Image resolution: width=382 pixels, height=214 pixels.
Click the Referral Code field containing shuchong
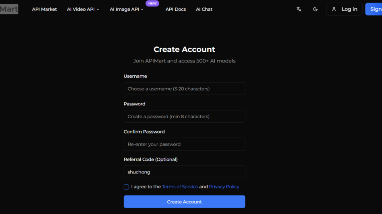tap(184, 172)
